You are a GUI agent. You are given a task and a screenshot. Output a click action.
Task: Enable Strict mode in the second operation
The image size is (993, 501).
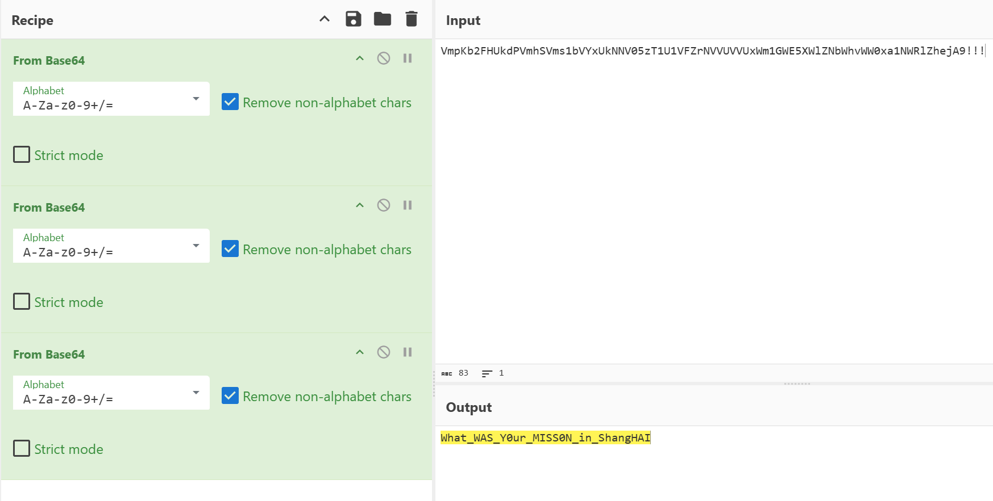click(x=22, y=301)
